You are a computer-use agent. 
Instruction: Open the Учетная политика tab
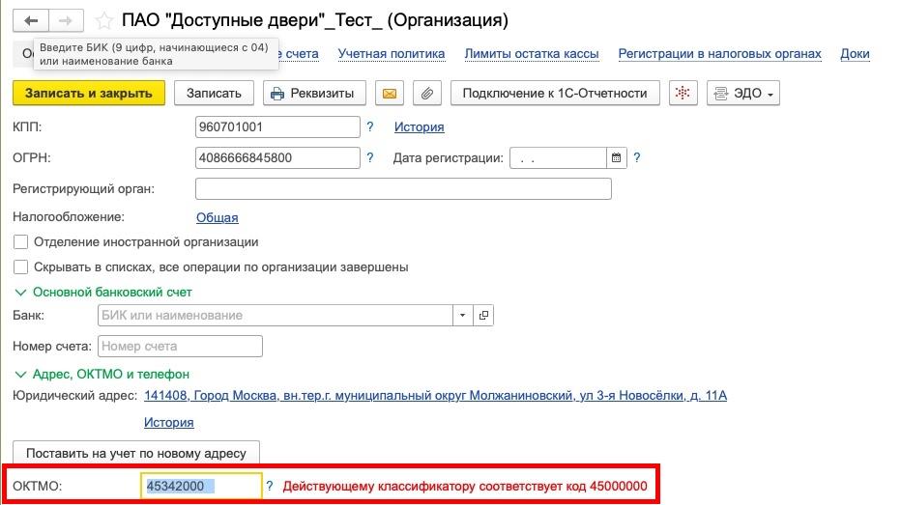[x=392, y=54]
